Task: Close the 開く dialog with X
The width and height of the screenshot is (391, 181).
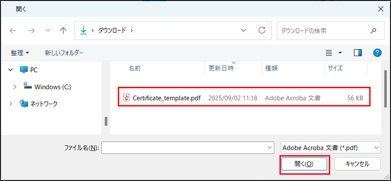Action: pos(380,9)
